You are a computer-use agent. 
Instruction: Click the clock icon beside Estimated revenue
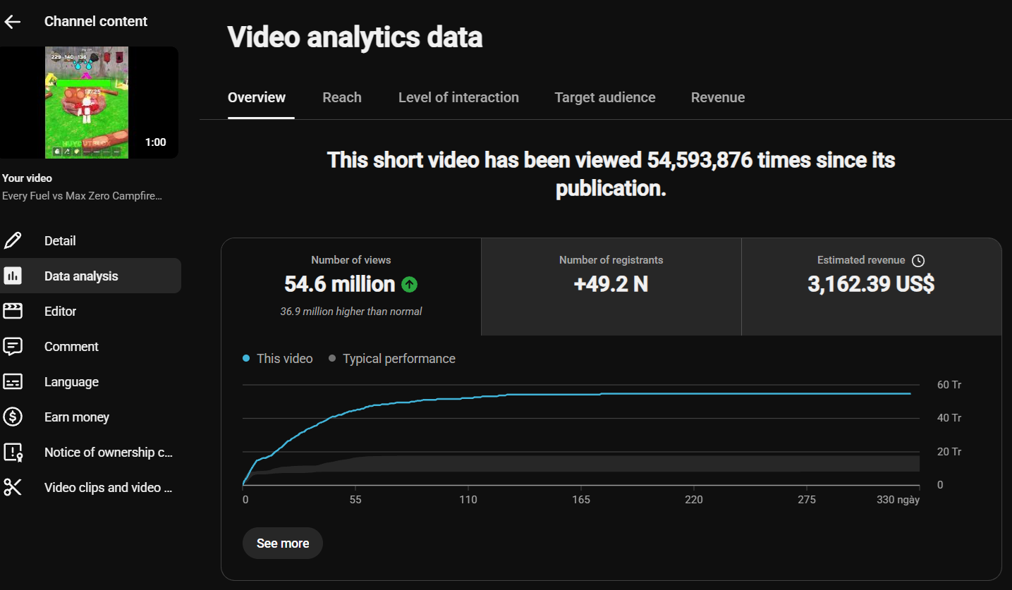pos(917,261)
